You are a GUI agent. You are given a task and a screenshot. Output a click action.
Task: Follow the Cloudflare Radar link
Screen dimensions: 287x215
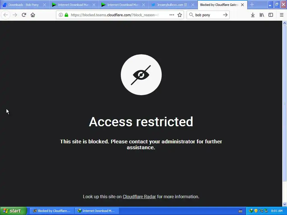coord(139,197)
